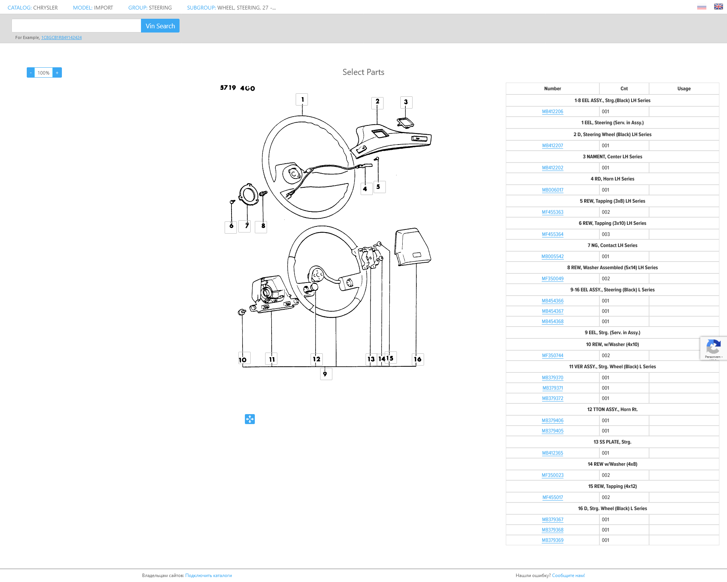Select diagram callout number 7
The image size is (727, 582).
[247, 226]
